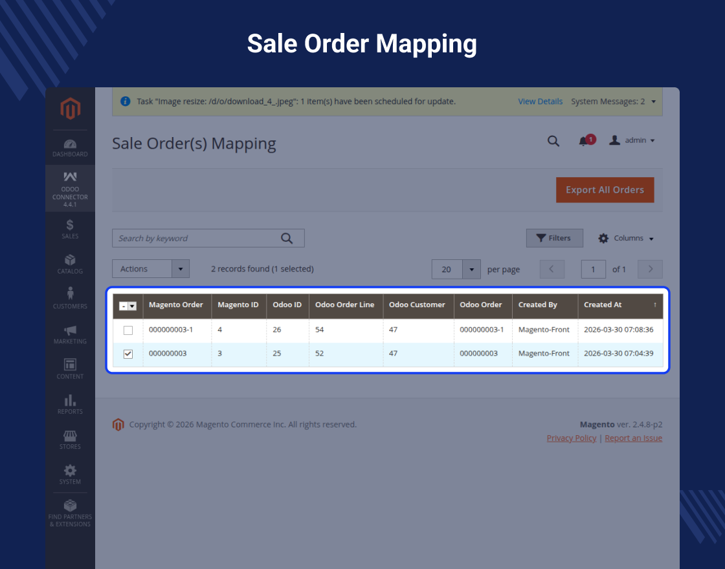Sort by Created By column
Viewport: 725px width, 569px height.
545,306
